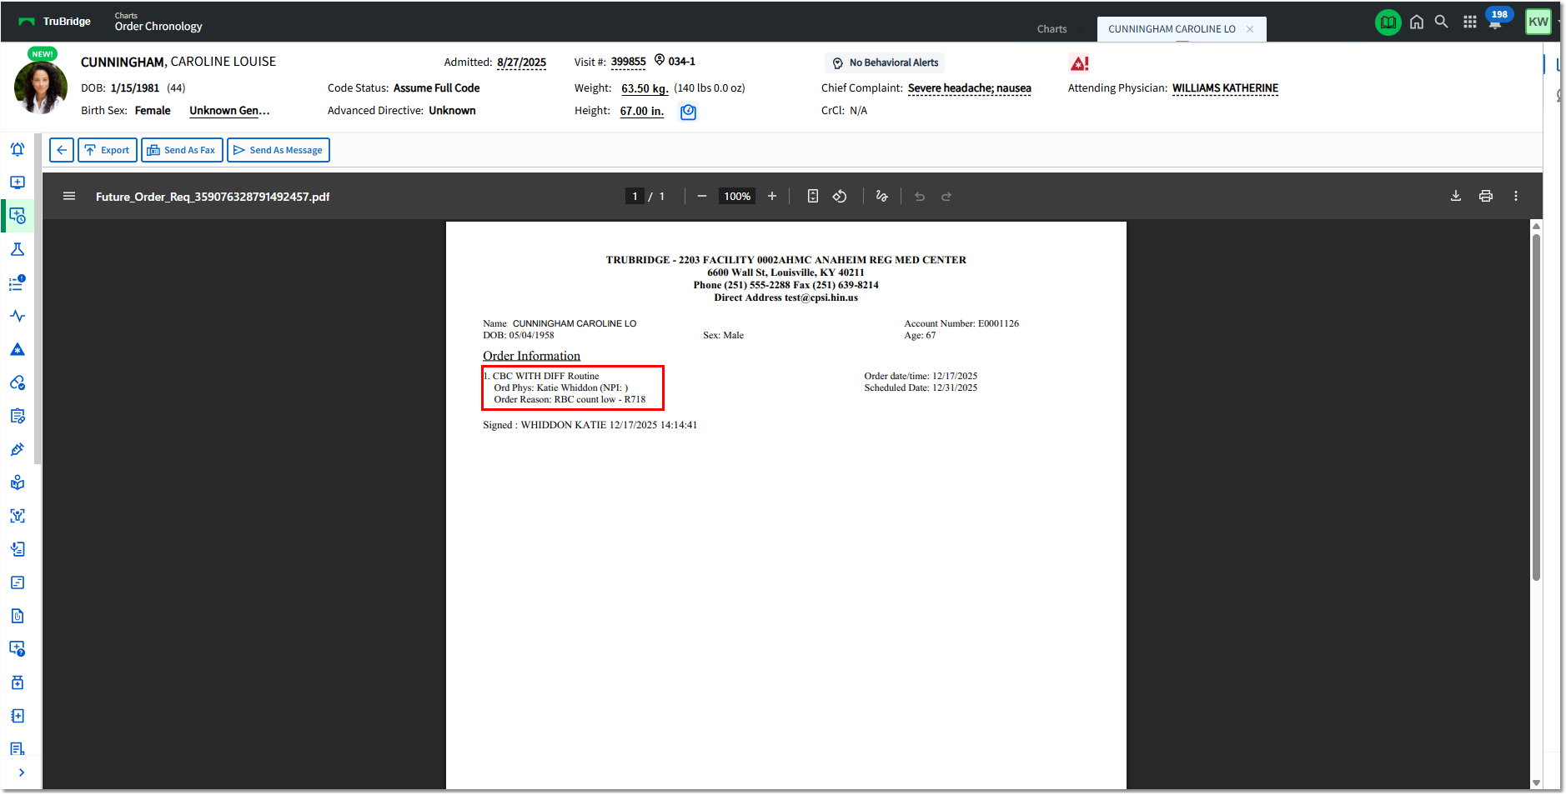Export the order document
This screenshot has height=795, width=1566.
pos(107,149)
